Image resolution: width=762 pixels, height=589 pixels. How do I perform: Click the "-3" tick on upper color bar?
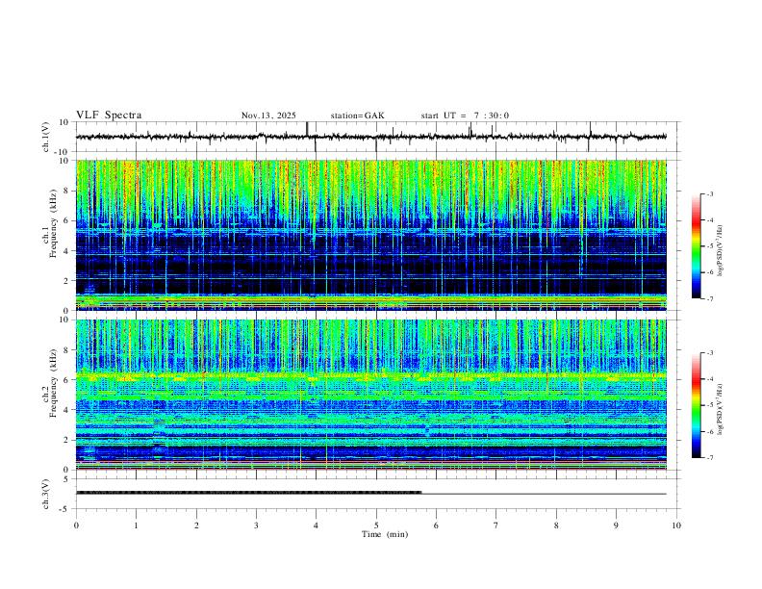coord(709,193)
